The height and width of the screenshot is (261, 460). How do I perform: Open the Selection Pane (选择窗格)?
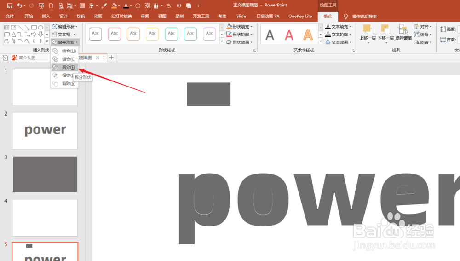click(403, 33)
